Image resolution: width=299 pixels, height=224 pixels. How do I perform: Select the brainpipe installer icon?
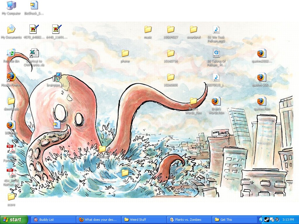click(57, 77)
